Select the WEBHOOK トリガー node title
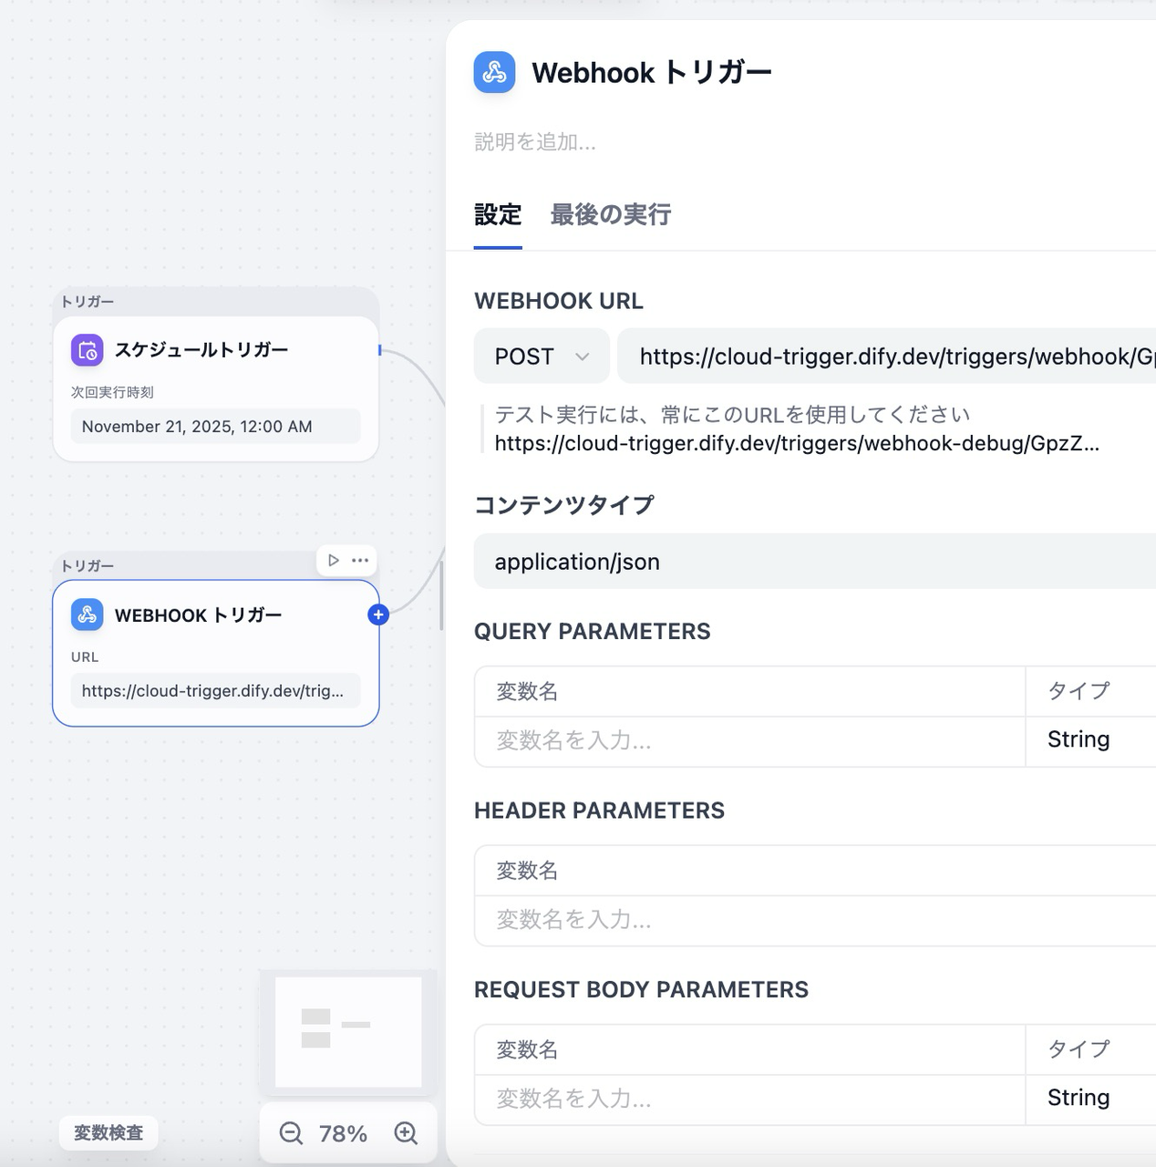 tap(199, 615)
